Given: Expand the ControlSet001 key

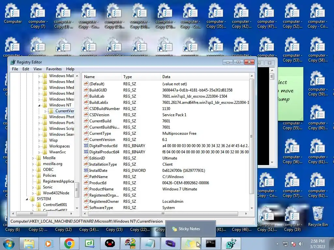Looking at the screenshot, I should click(33, 205).
